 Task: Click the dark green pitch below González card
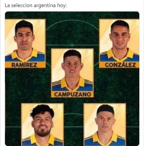[x=119, y=84]
